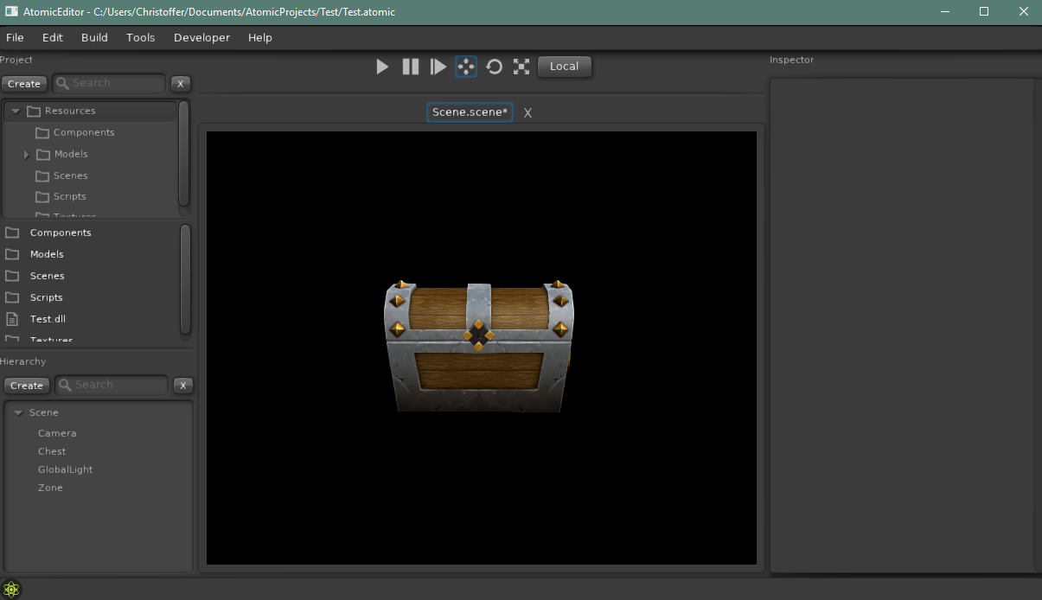Toggle Local axis mode button
Screen dimensions: 1042x600
[x=564, y=67]
